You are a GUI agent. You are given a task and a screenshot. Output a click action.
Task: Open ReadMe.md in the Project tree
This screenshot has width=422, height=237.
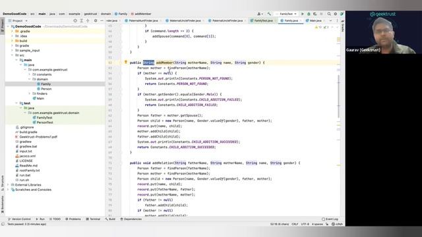click(x=28, y=166)
